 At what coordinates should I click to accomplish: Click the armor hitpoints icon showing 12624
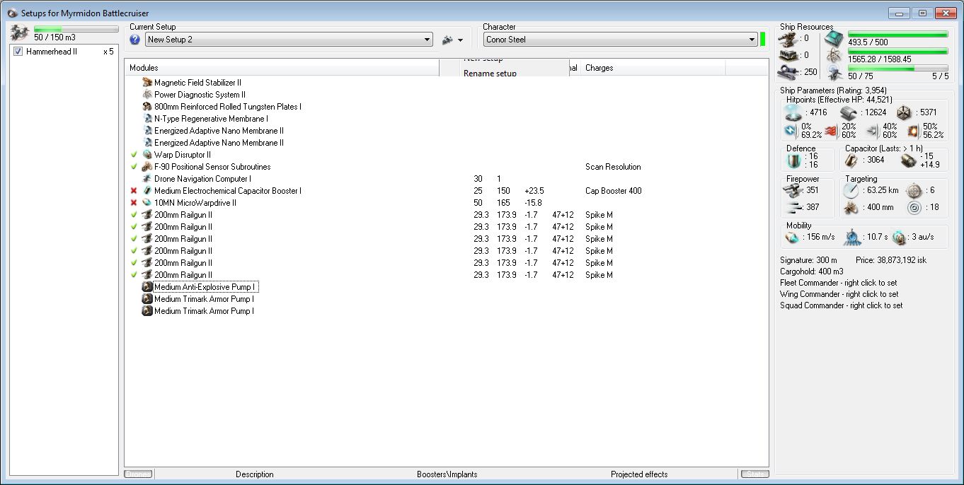point(848,112)
